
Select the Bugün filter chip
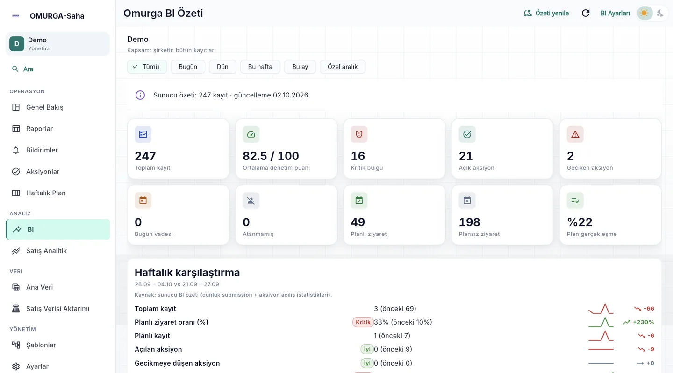(x=188, y=67)
